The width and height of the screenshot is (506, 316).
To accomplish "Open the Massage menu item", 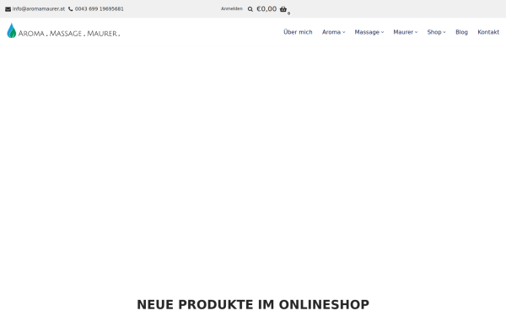I will [367, 32].
